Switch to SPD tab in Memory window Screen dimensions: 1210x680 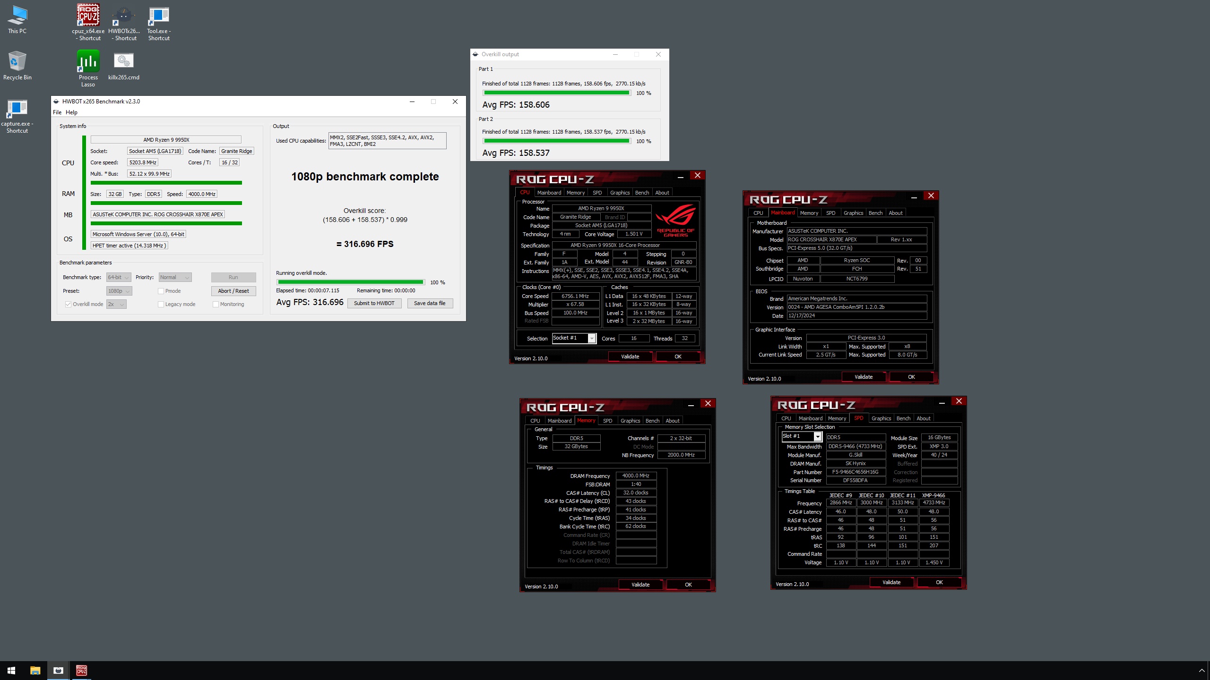click(607, 421)
